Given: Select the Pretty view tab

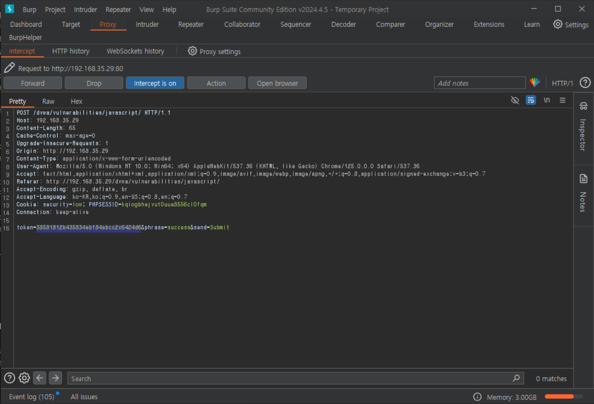Looking at the screenshot, I should point(17,101).
